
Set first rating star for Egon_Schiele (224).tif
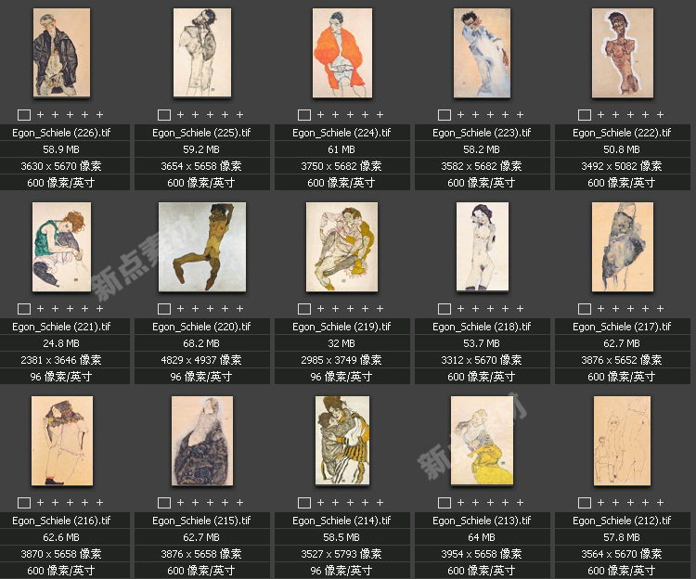[321, 114]
